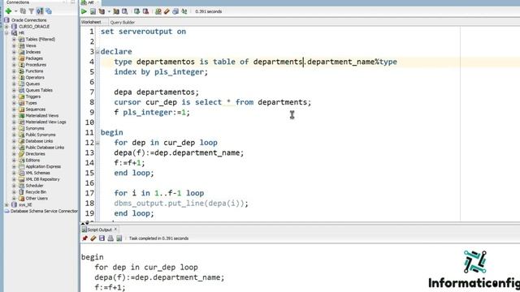Switch to the Query Builder tab

[x=123, y=23]
